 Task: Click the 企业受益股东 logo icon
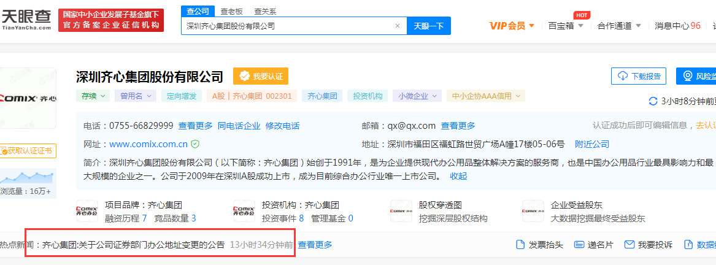pos(533,211)
